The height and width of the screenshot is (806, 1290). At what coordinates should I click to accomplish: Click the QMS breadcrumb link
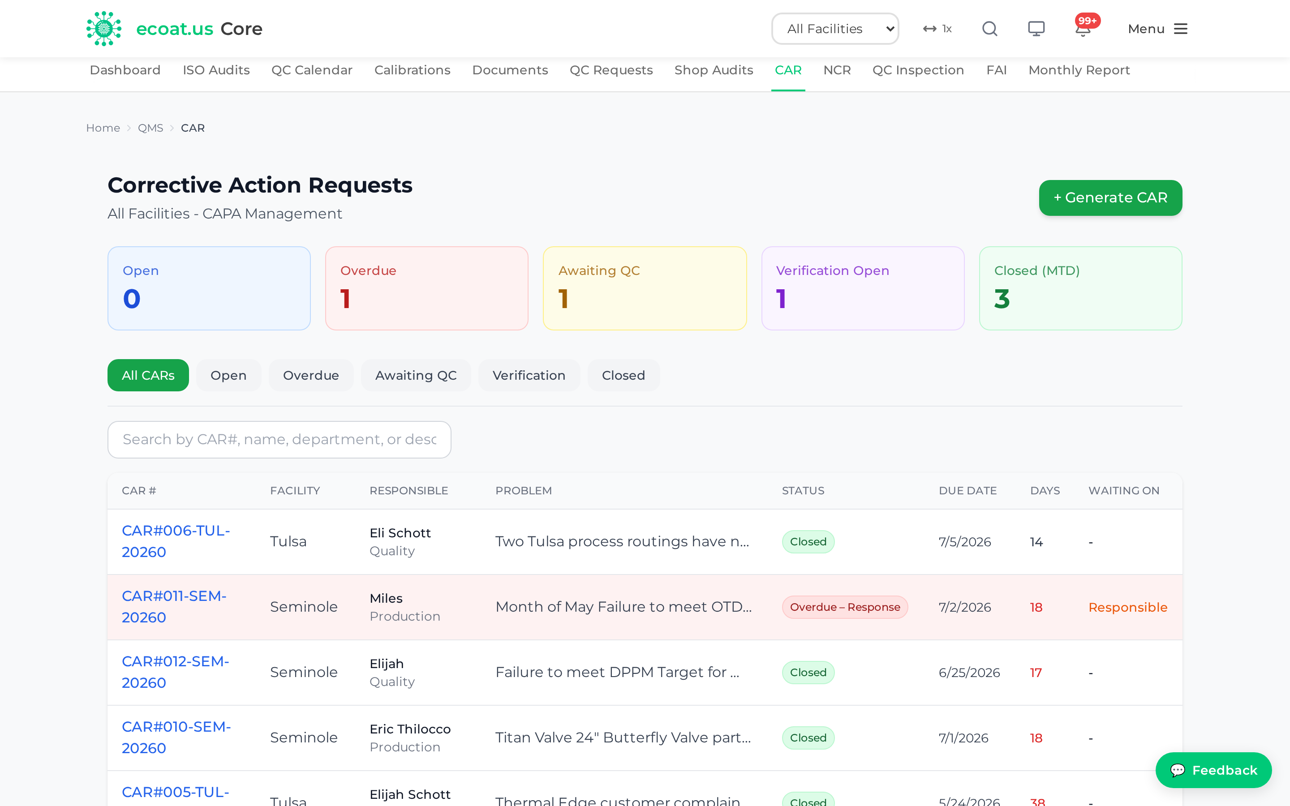tap(150, 128)
